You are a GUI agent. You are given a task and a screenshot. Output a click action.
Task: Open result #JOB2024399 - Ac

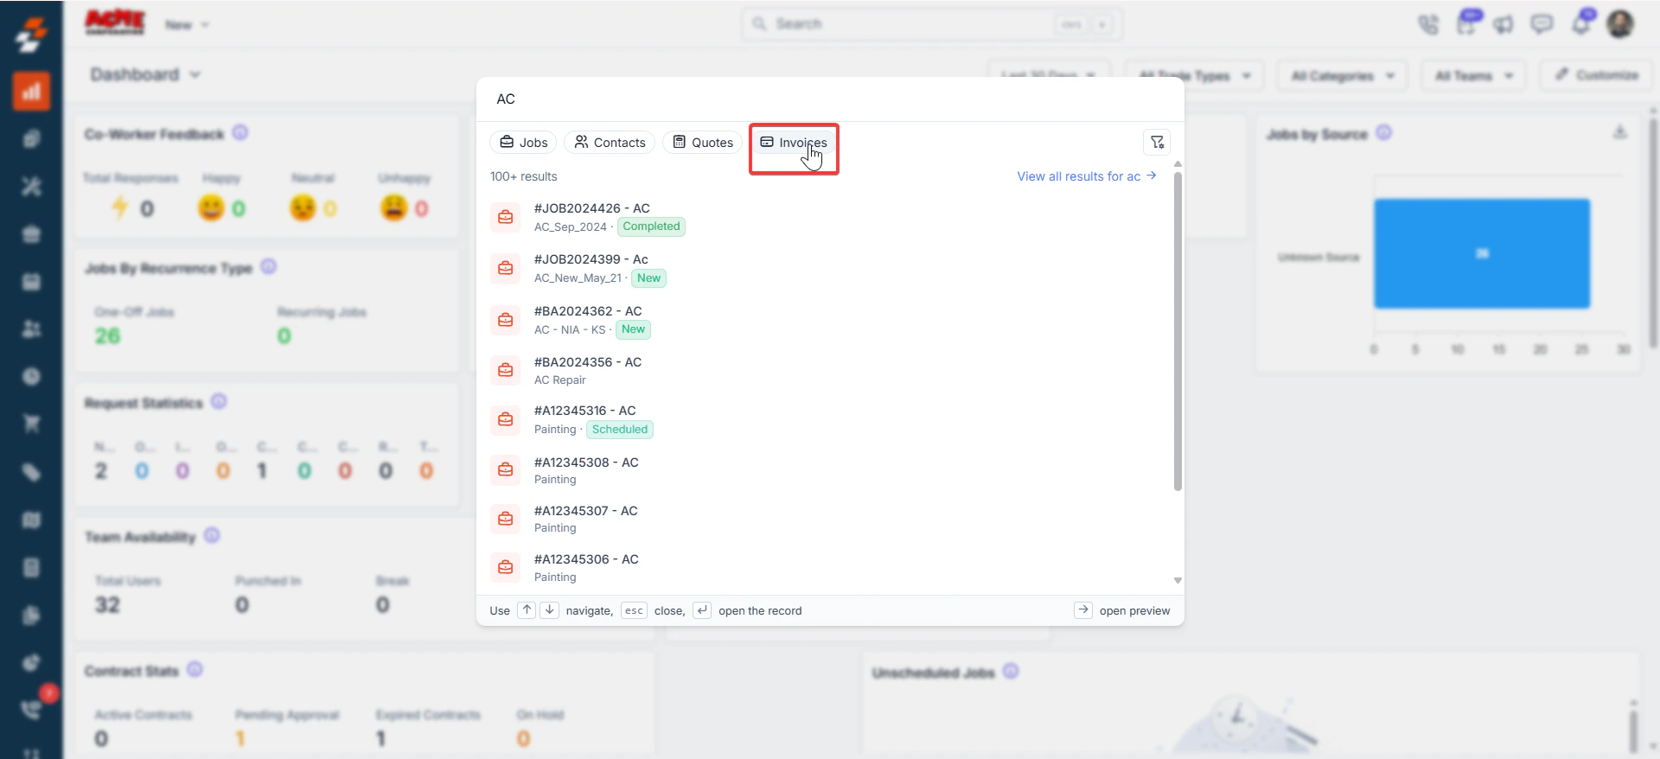point(827,268)
